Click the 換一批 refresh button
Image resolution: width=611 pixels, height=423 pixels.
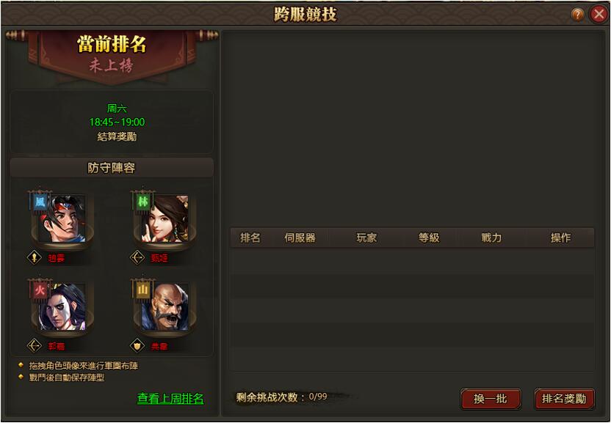[491, 399]
